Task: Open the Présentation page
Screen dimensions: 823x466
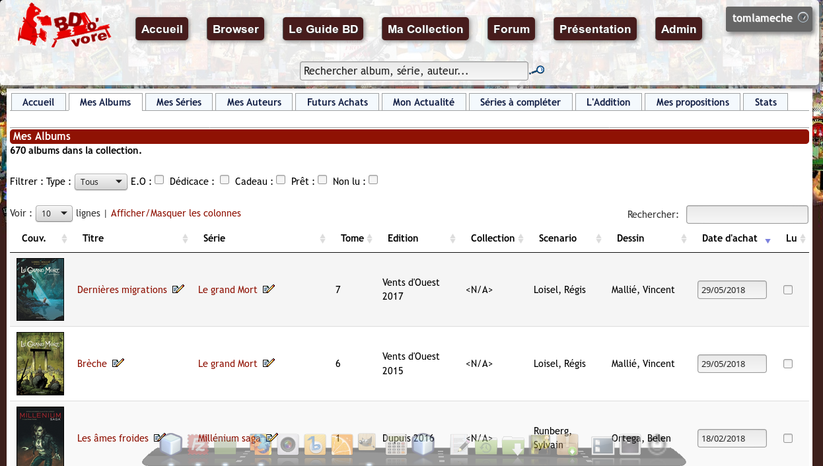Action: (595, 29)
